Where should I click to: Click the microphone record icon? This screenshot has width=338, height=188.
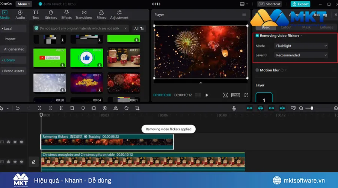click(234, 108)
